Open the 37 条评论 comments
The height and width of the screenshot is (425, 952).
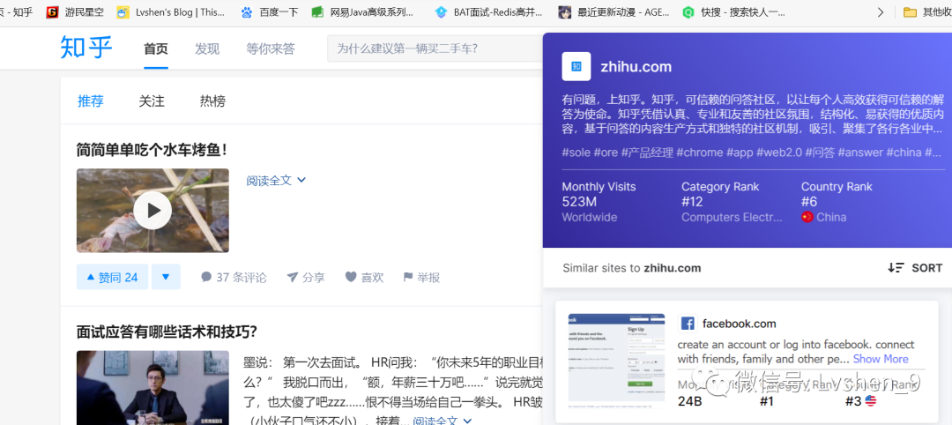[x=234, y=278]
